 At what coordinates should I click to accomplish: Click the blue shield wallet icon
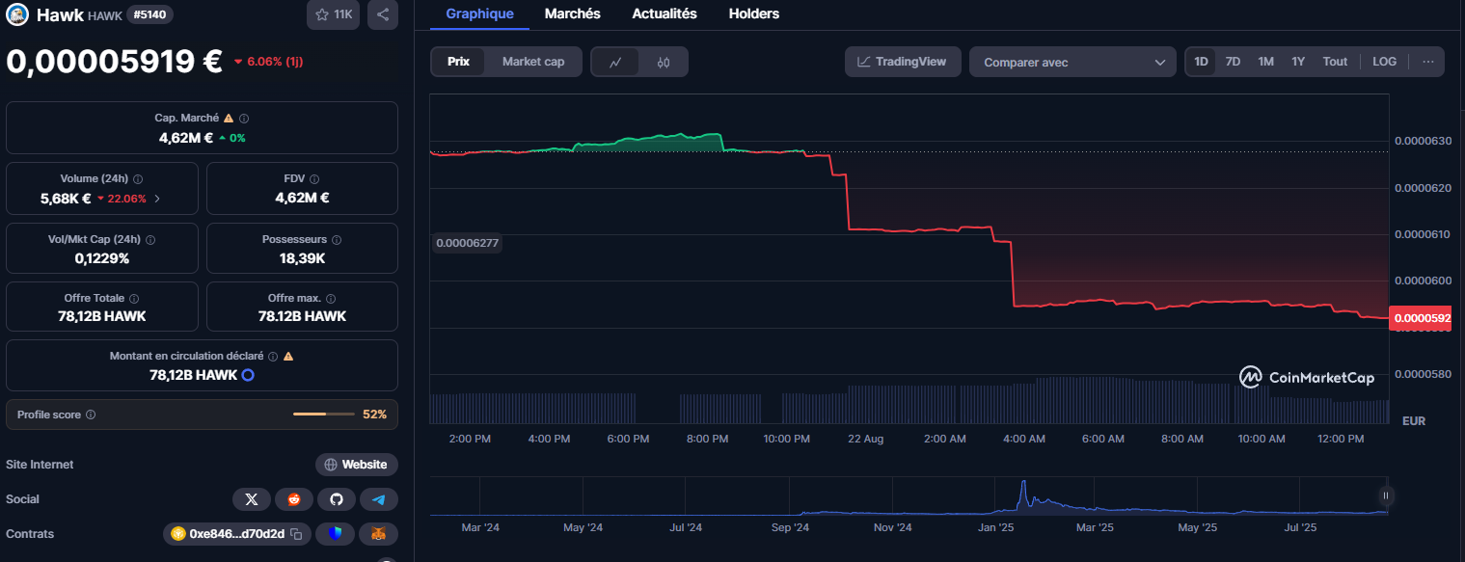[335, 534]
